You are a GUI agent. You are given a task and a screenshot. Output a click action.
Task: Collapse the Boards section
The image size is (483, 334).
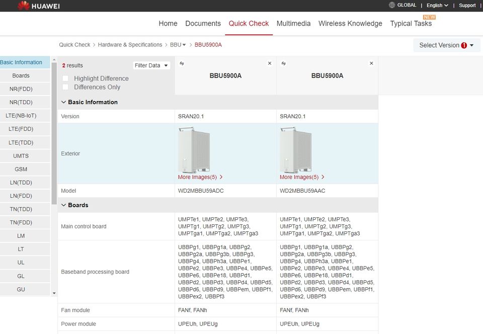(64, 205)
